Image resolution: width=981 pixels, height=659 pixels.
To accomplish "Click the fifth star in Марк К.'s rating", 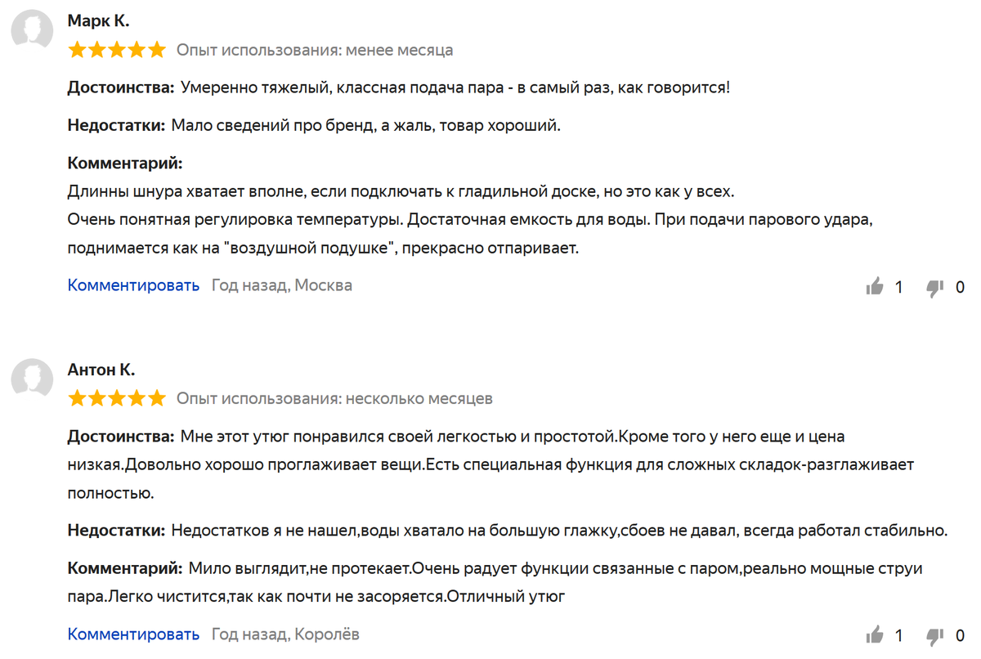I will pos(156,50).
